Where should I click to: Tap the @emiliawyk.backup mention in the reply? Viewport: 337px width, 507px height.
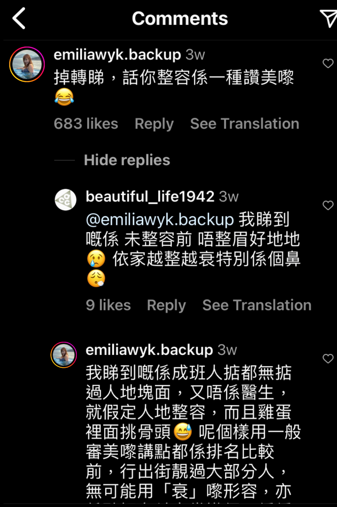[x=160, y=220]
